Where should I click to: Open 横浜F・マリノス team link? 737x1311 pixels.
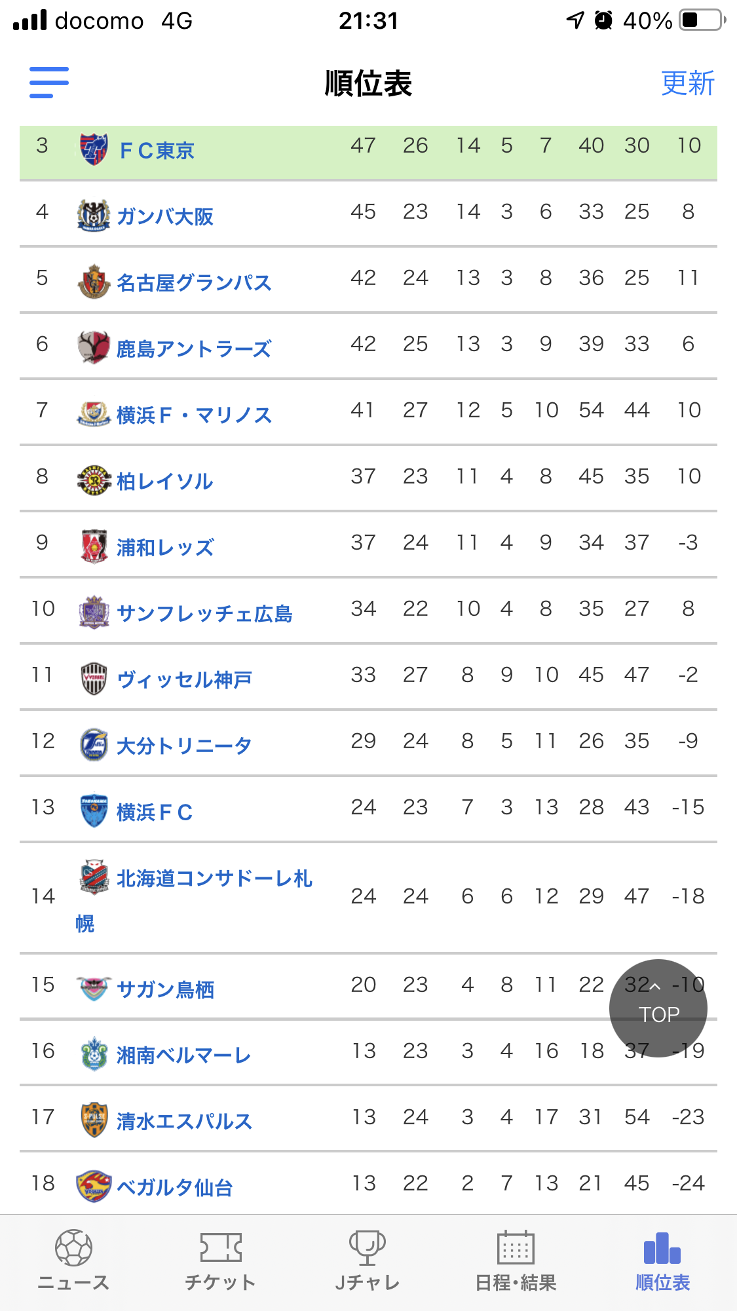(x=194, y=415)
